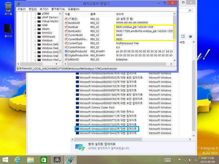Image resolution: width=219 pixels, height=164 pixels.
Task: Click the Registry Editor title bar icon
Action: [x=18, y=3]
